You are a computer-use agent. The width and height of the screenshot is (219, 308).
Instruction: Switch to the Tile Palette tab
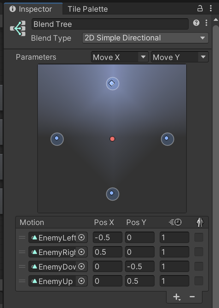click(87, 9)
